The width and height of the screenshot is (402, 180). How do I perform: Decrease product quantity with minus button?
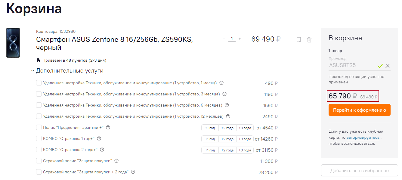(x=224, y=39)
